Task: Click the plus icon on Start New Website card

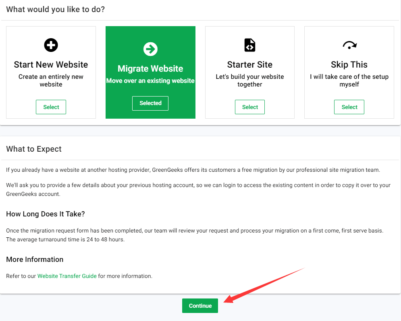Action: point(51,45)
